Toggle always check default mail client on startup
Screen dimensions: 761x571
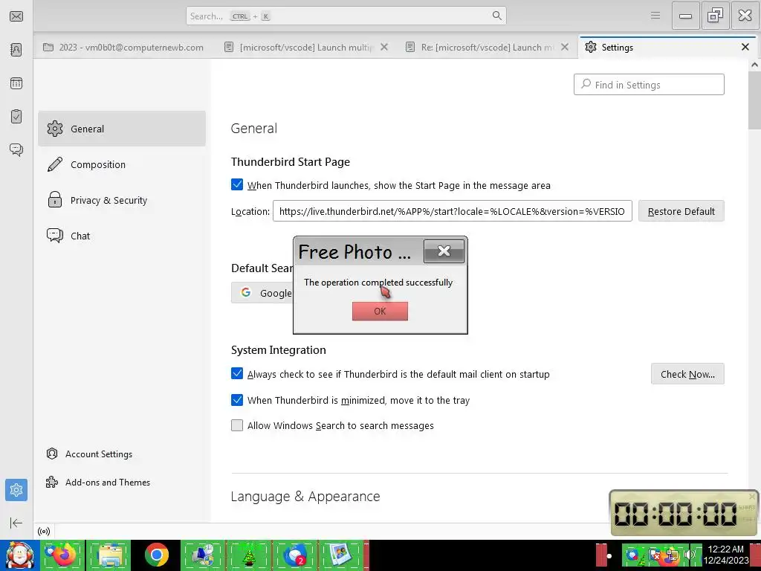point(237,374)
